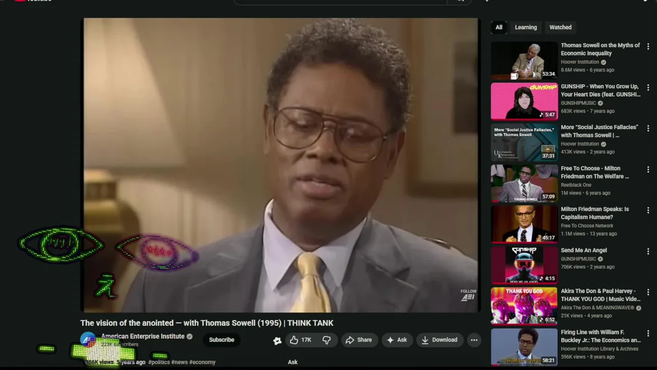Open the GUNSHIP When You Grow Up thumbnail
This screenshot has height=370, width=657.
(524, 101)
